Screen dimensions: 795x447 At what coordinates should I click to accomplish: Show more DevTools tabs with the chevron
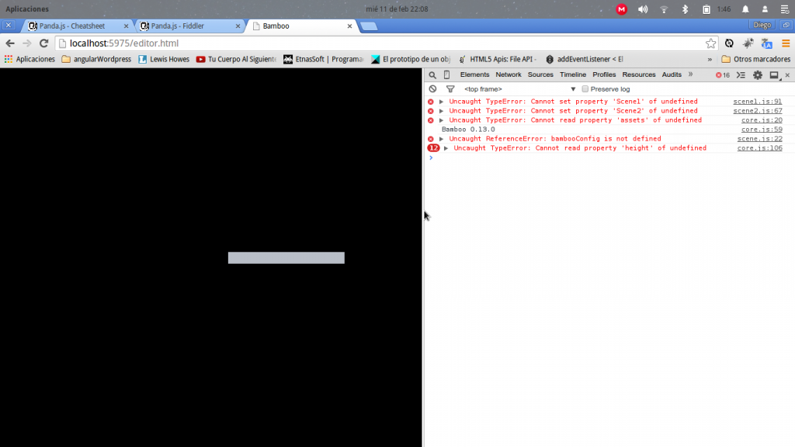(x=690, y=74)
